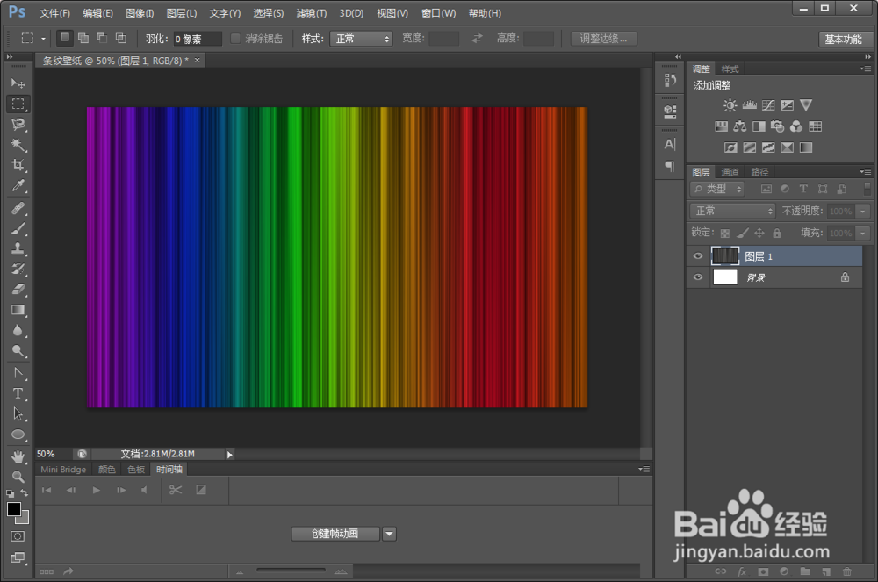Click the trash icon to delete the layer
This screenshot has width=878, height=582.
tap(847, 571)
